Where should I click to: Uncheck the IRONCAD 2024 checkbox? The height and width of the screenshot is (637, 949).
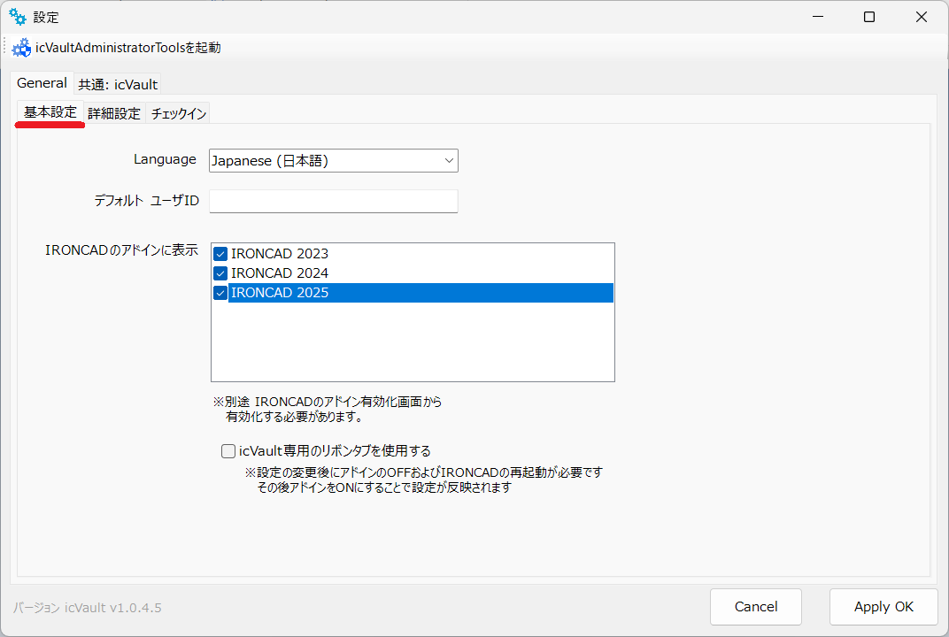click(220, 272)
